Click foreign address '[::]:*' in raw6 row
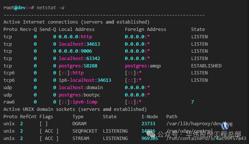 tap(133, 102)
